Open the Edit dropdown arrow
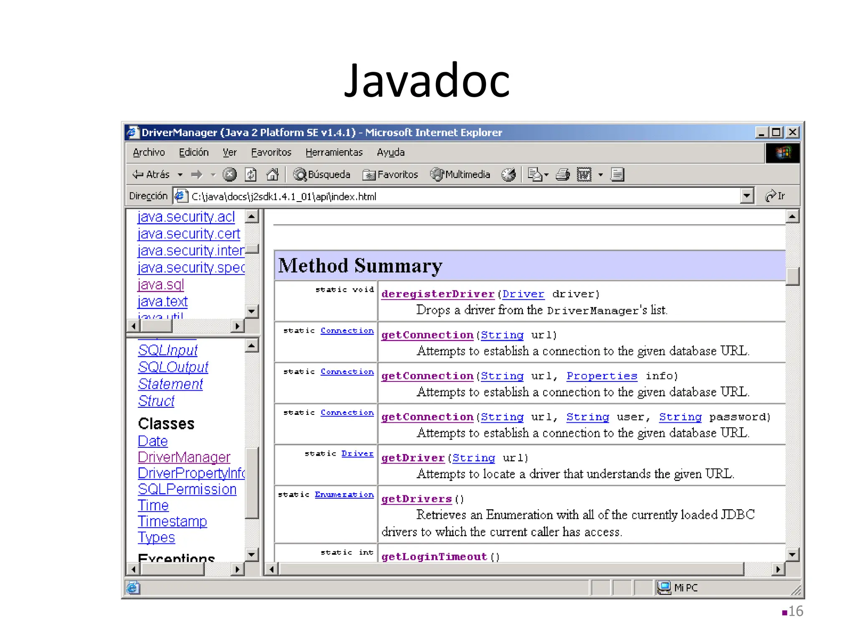The width and height of the screenshot is (855, 641). tap(600, 175)
